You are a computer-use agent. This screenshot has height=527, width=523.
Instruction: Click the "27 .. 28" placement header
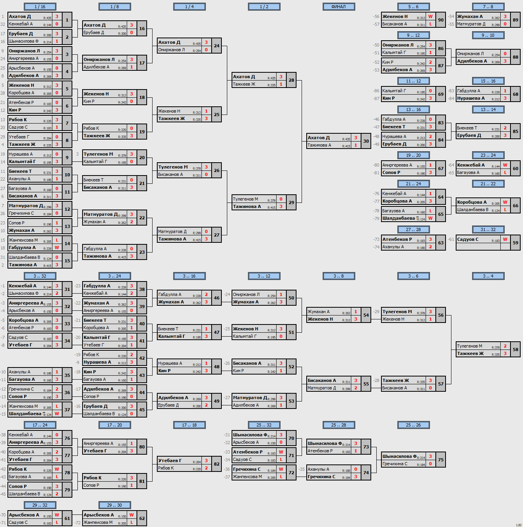tap(413, 229)
